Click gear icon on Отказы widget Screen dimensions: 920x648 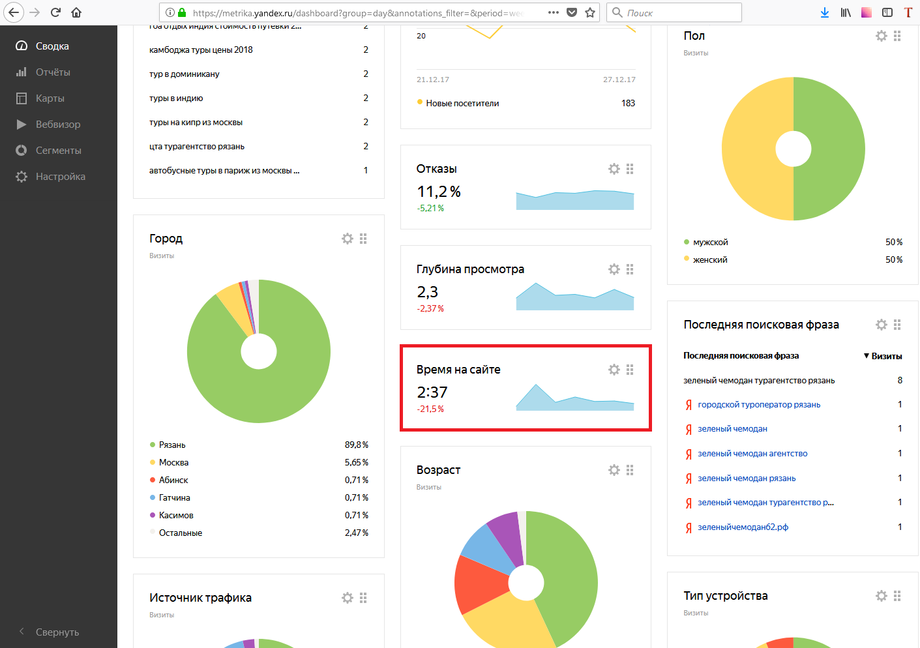pos(614,169)
